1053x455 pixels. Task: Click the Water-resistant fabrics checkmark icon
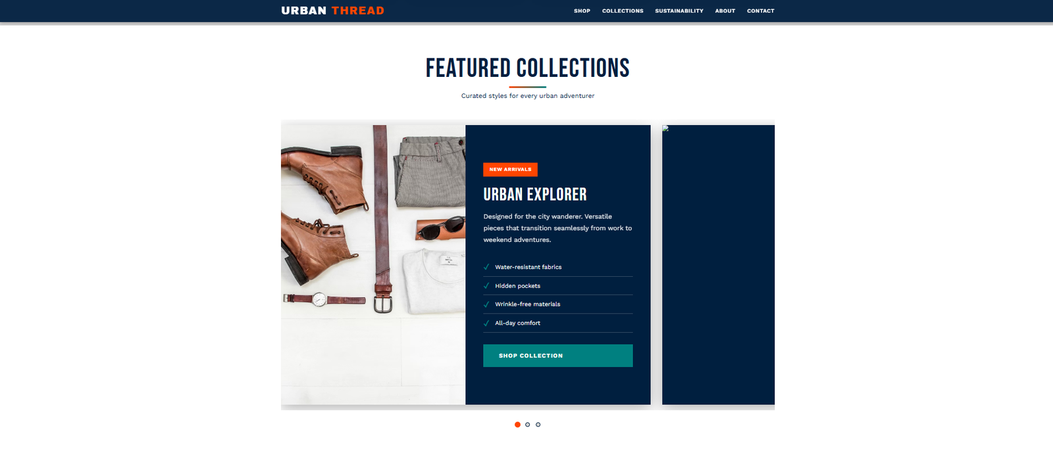tap(486, 267)
